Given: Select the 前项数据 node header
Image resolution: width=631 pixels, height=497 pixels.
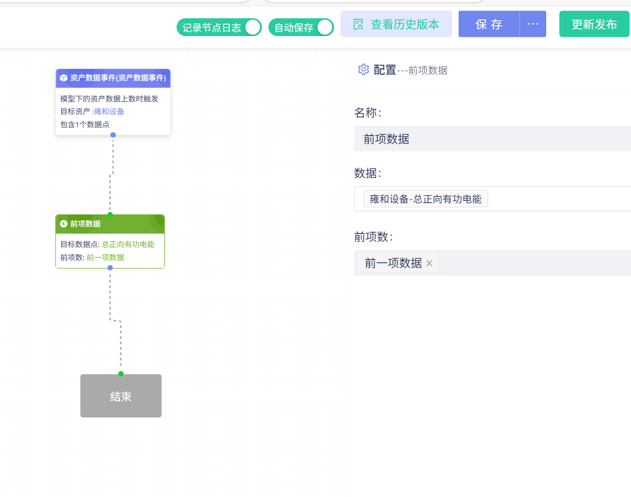Looking at the screenshot, I should click(110, 224).
